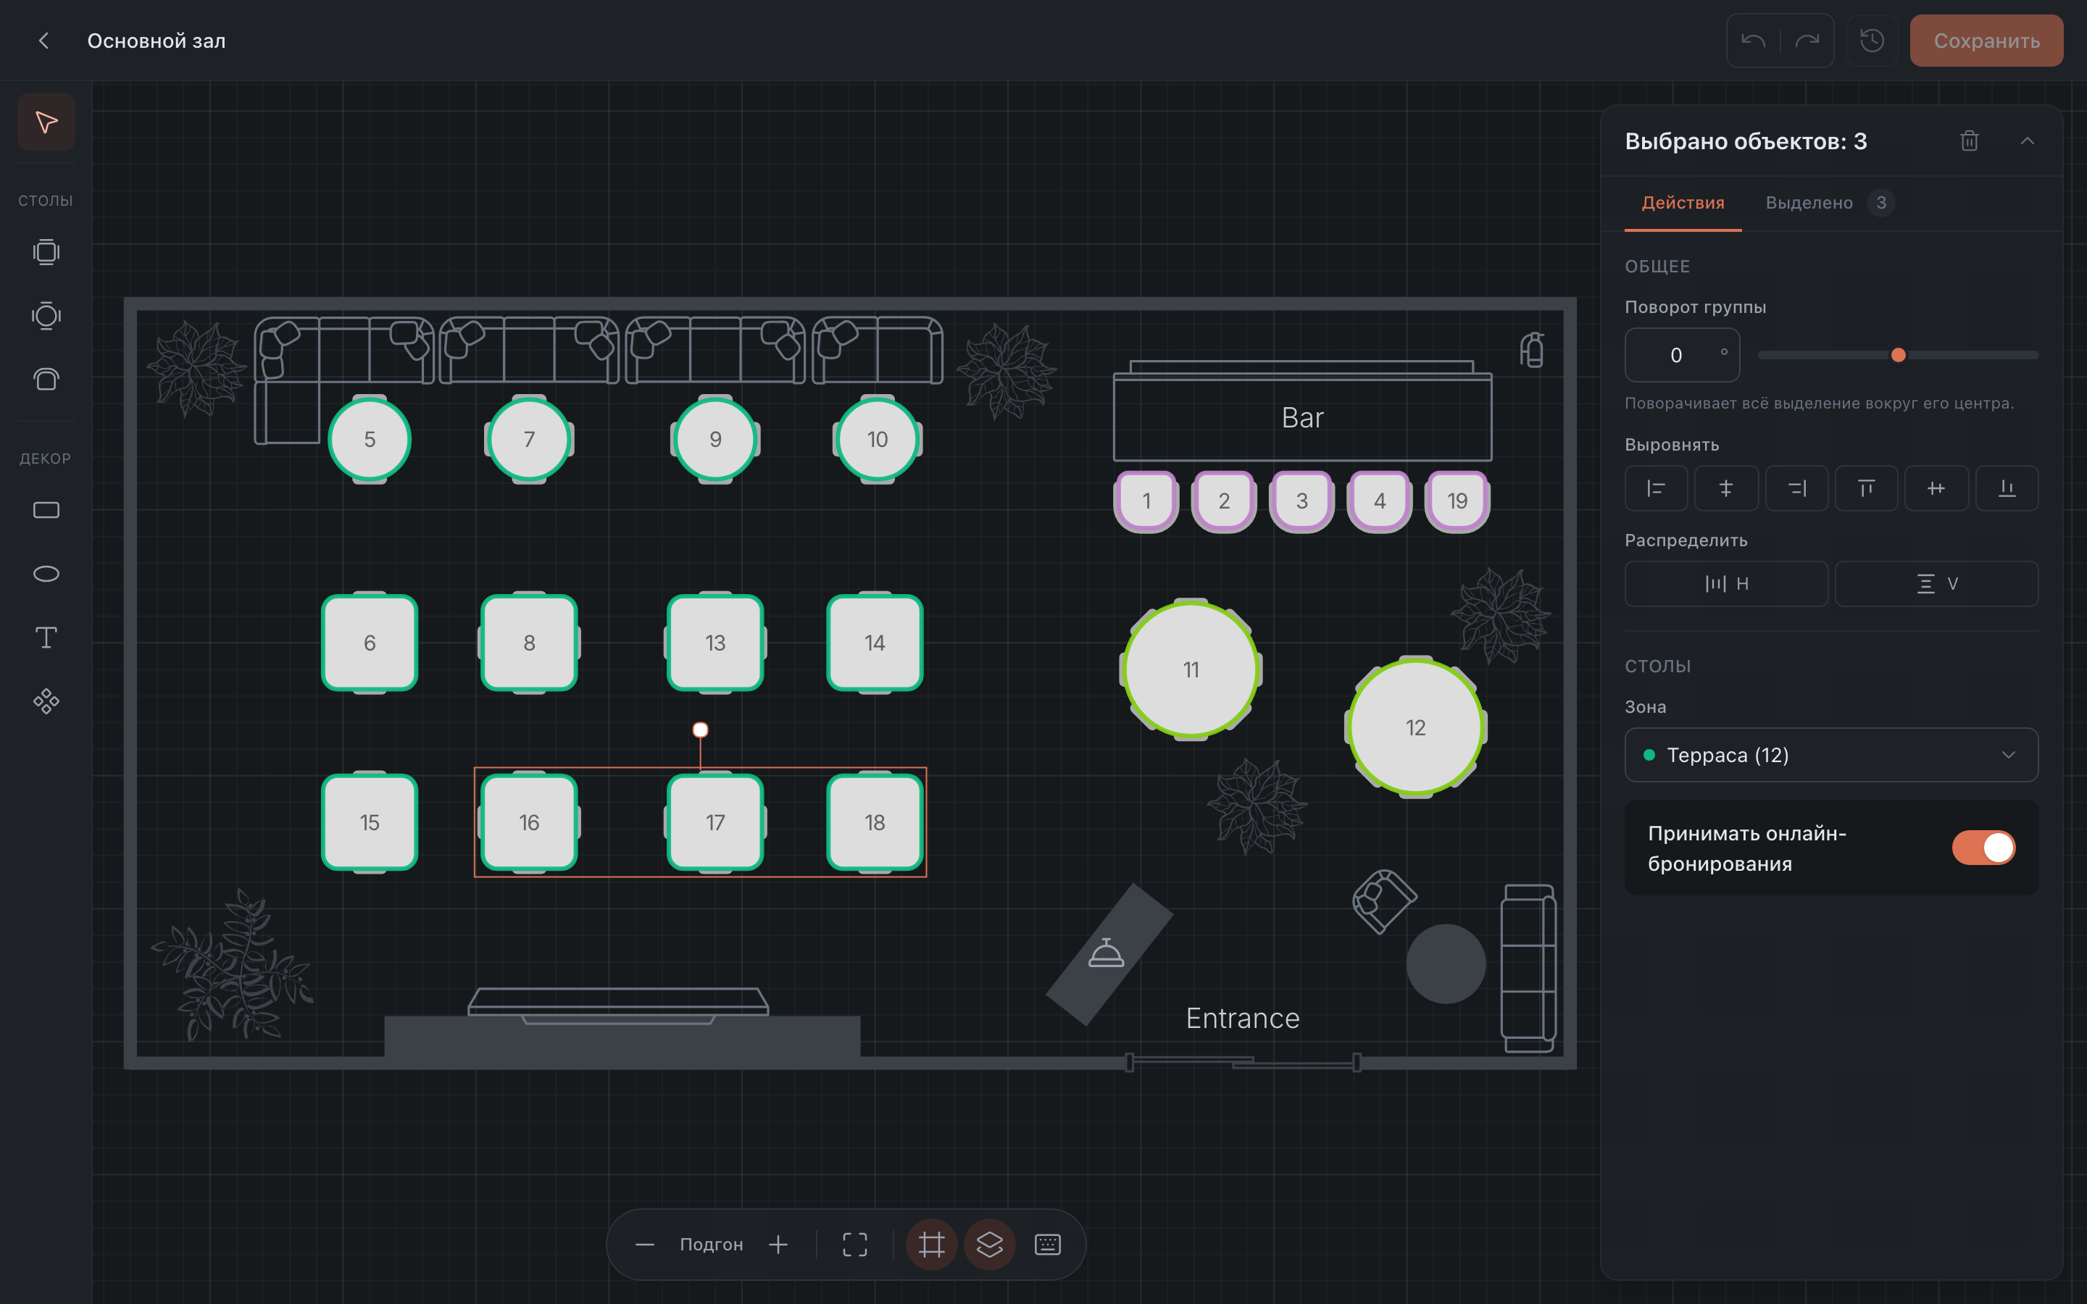The width and height of the screenshot is (2087, 1304).
Task: Add a booth-style table from sidebar
Action: point(46,380)
